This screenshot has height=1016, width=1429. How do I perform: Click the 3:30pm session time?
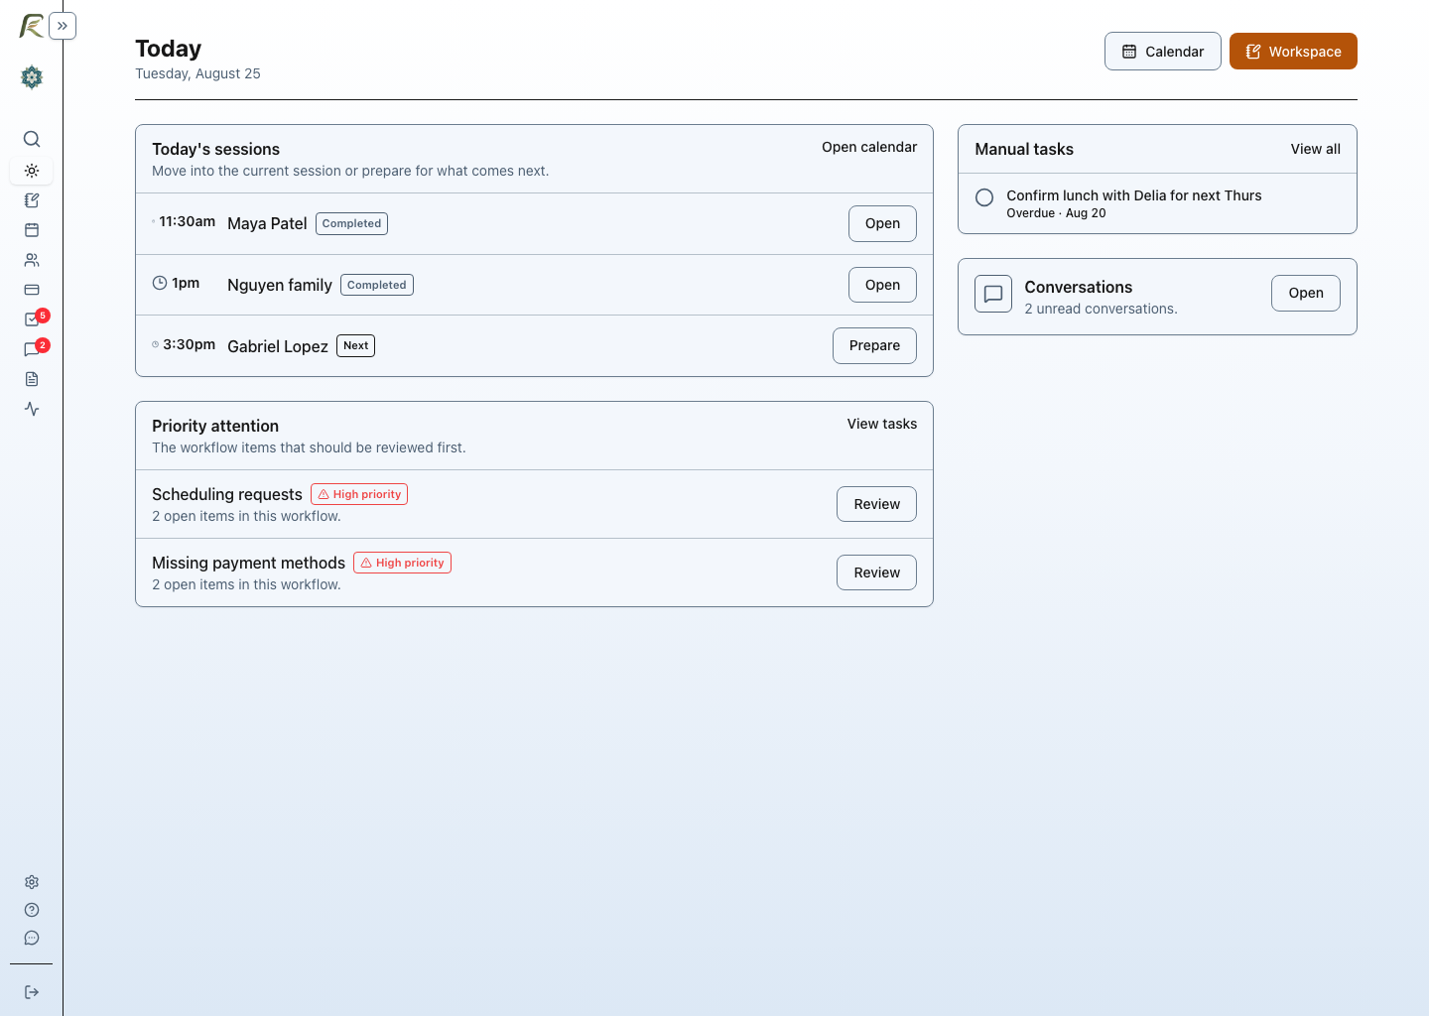point(190,344)
